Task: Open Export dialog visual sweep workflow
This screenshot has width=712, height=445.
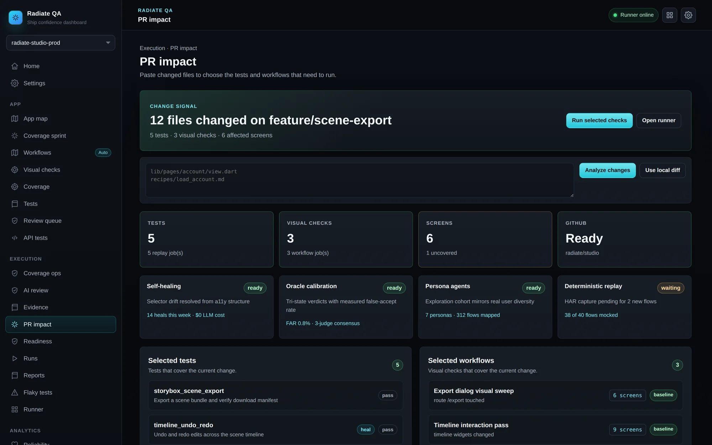Action: [x=555, y=395]
